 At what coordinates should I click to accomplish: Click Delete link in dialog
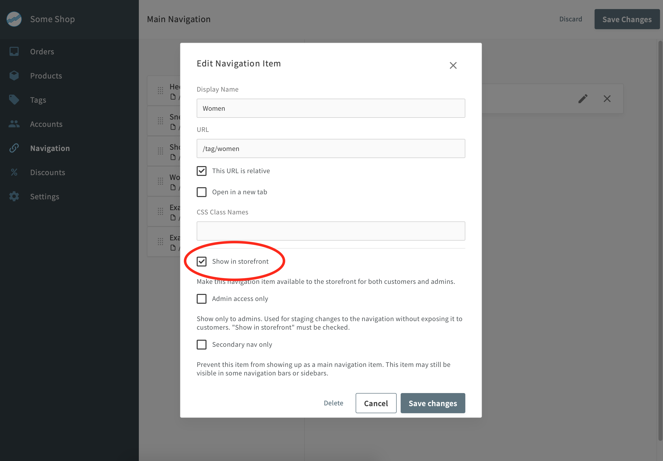(x=333, y=403)
